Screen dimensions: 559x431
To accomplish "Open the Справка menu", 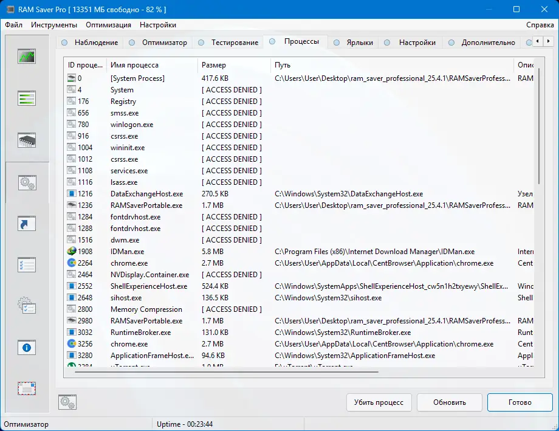I will pos(540,25).
